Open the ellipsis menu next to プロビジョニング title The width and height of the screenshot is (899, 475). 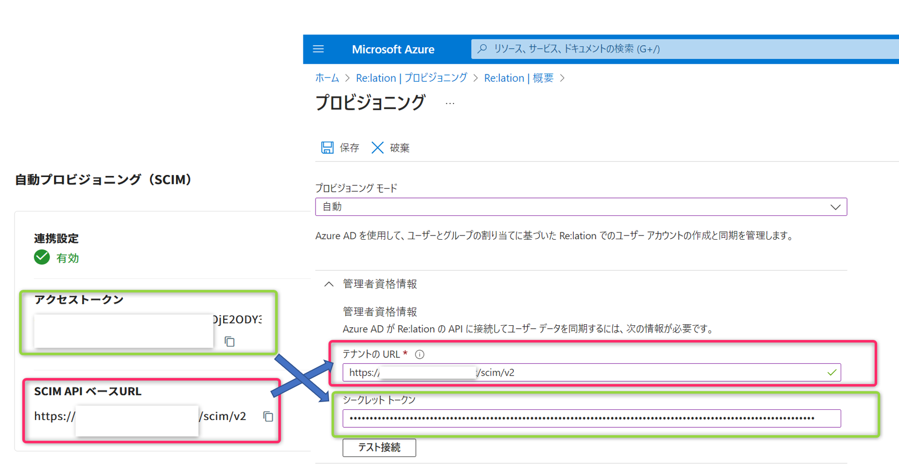coord(450,104)
